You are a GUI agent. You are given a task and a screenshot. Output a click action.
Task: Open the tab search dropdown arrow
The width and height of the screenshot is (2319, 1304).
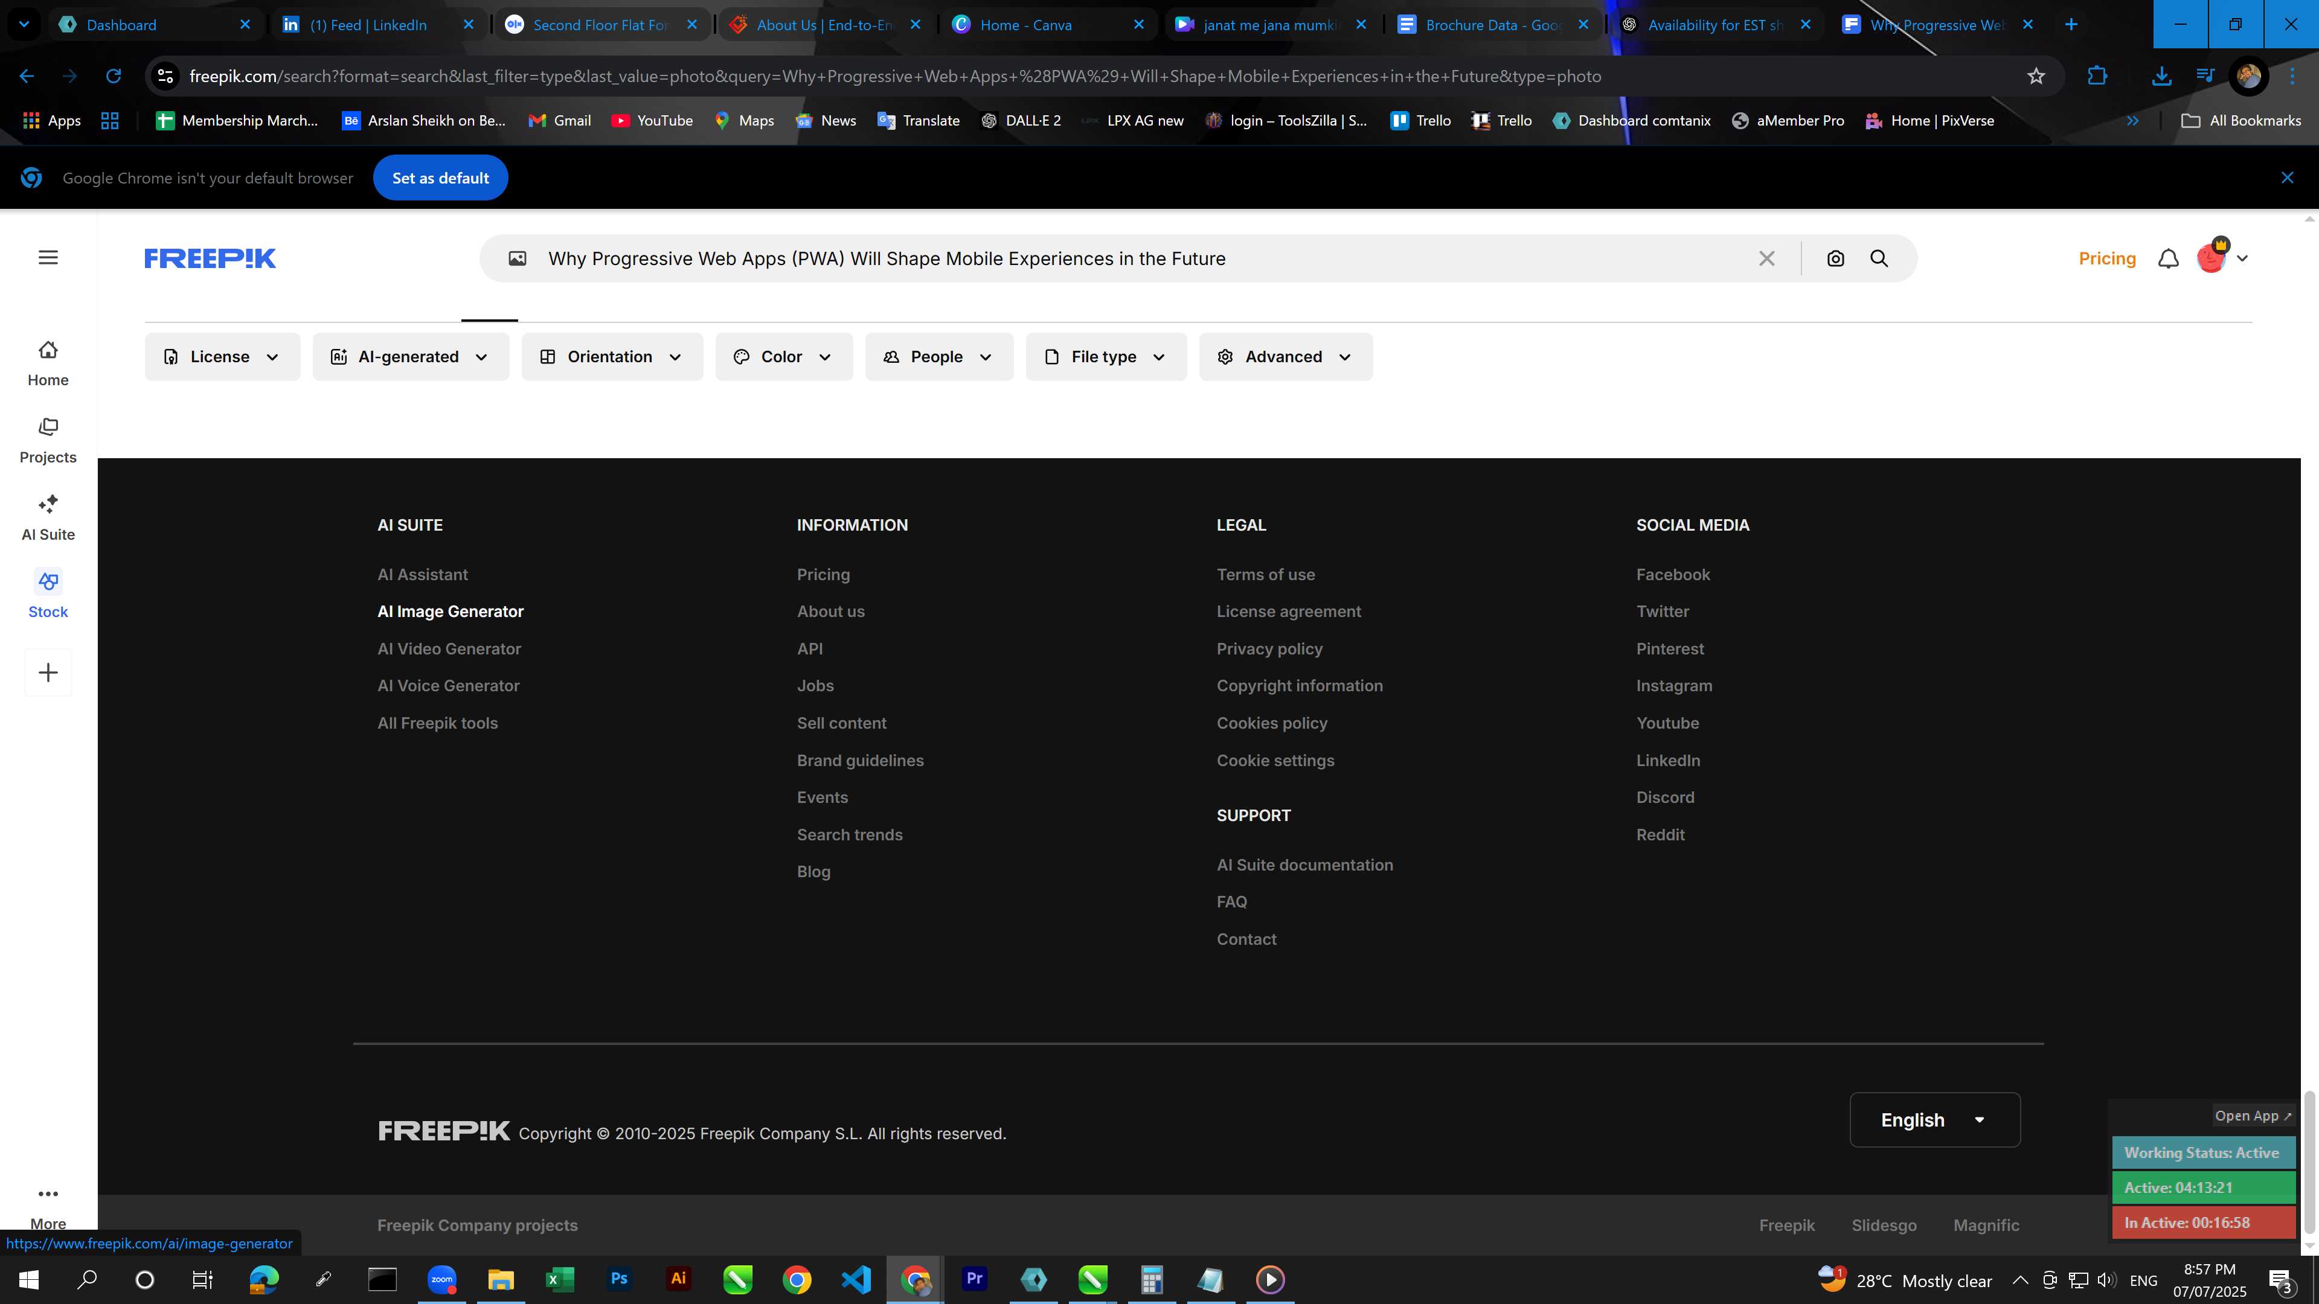coord(24,24)
